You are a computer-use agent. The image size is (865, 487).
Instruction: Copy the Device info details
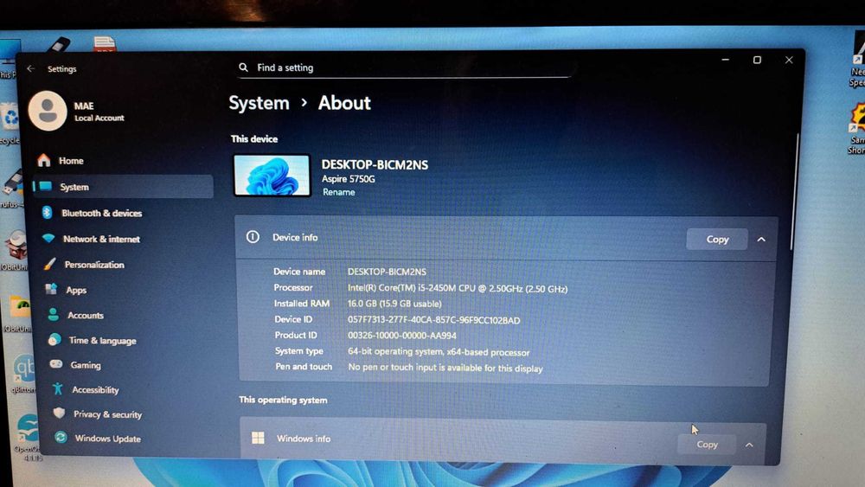(x=717, y=239)
